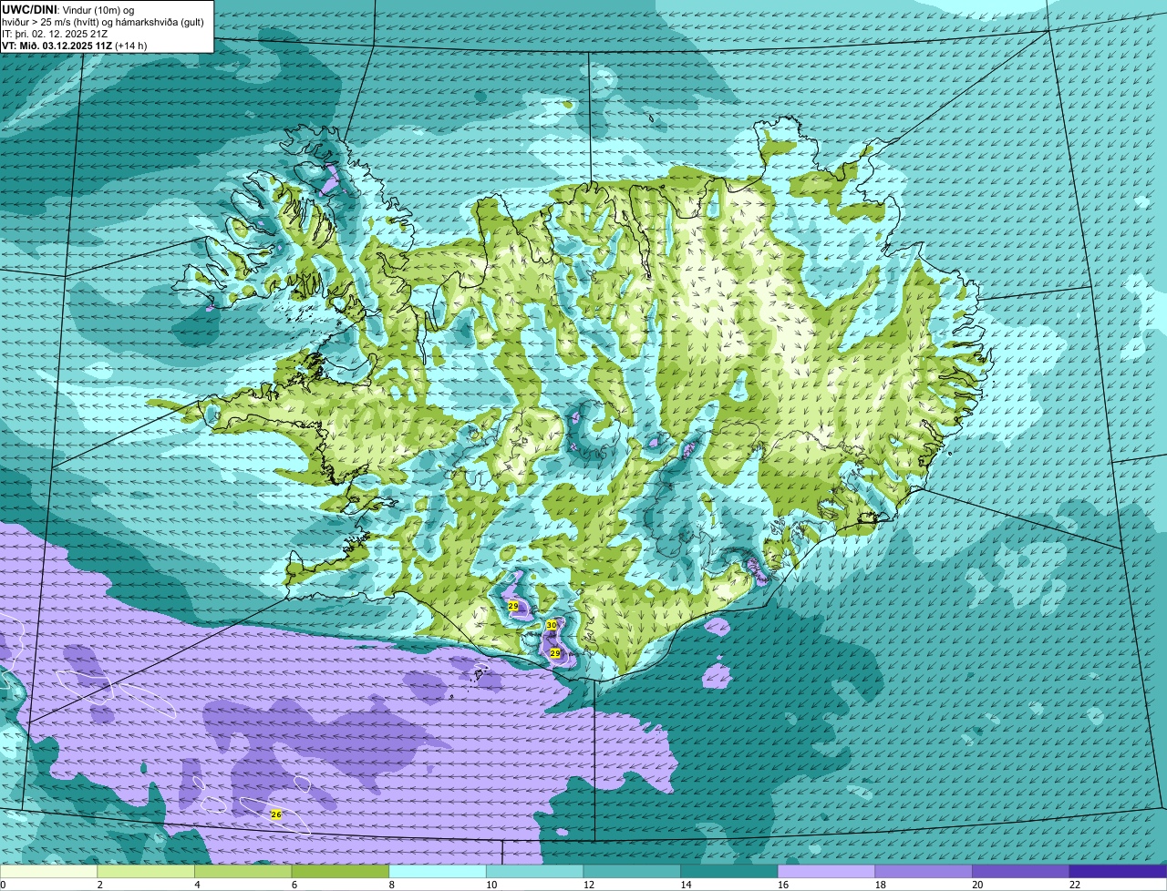The height and width of the screenshot is (891, 1167).
Task: Click the 29 gust label left of the 30
Action: point(513,606)
